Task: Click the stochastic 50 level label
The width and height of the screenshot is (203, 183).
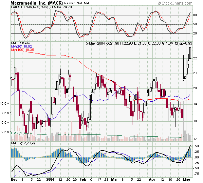Action: pyautogui.click(x=195, y=24)
